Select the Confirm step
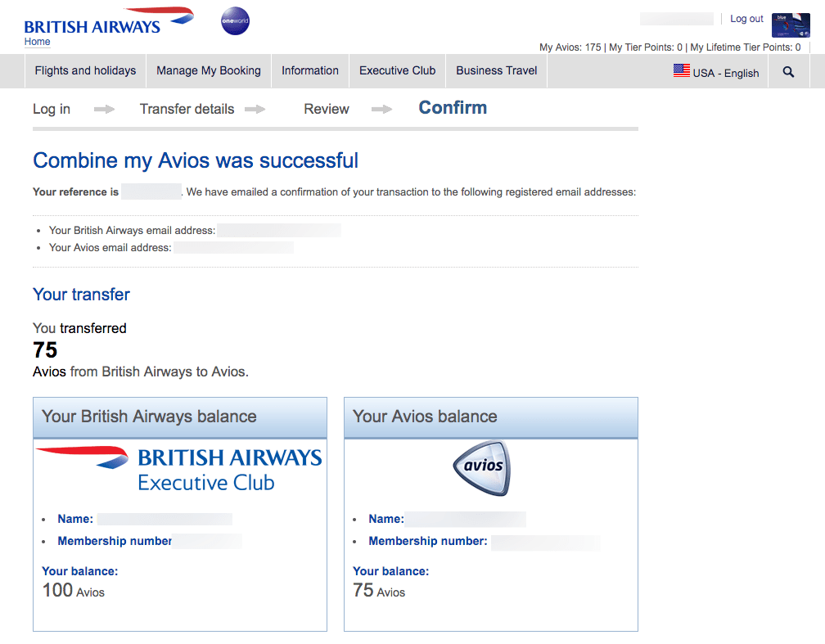 click(x=453, y=107)
